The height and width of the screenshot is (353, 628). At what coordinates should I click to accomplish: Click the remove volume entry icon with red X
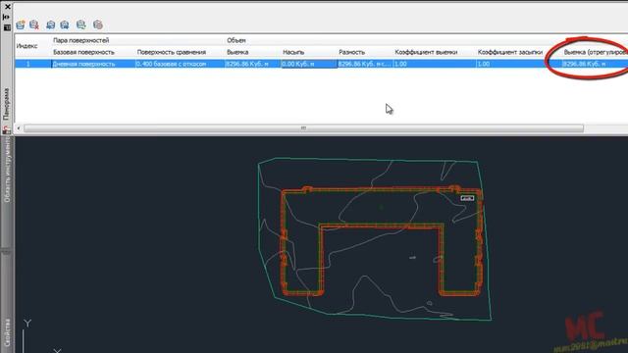[34, 25]
